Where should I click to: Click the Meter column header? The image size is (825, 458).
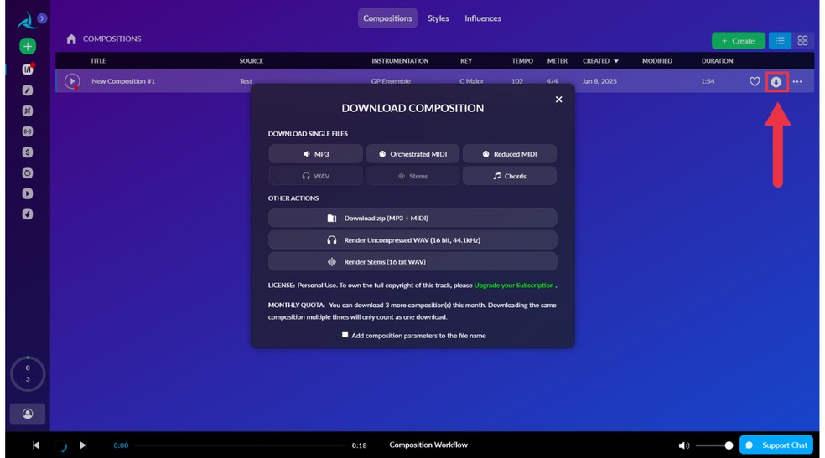[x=558, y=61]
